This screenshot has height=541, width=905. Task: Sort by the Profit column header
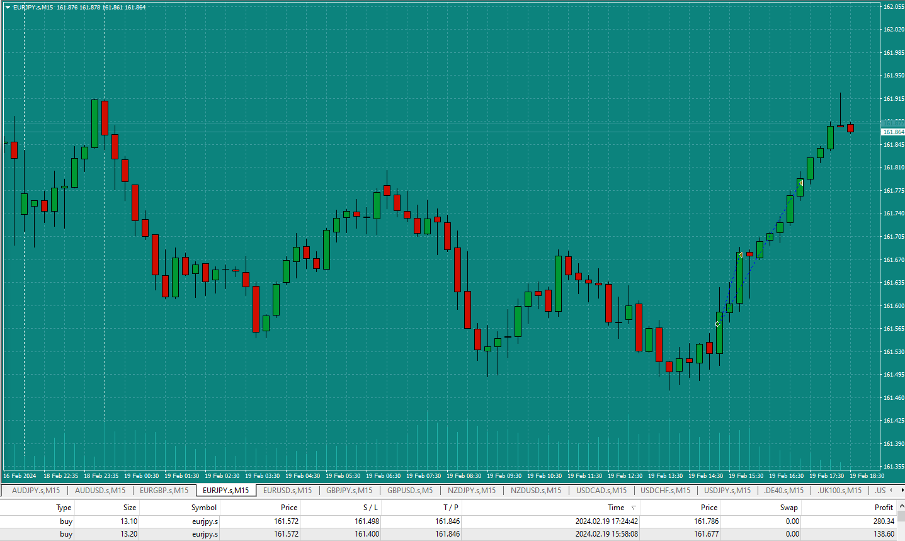click(x=884, y=508)
